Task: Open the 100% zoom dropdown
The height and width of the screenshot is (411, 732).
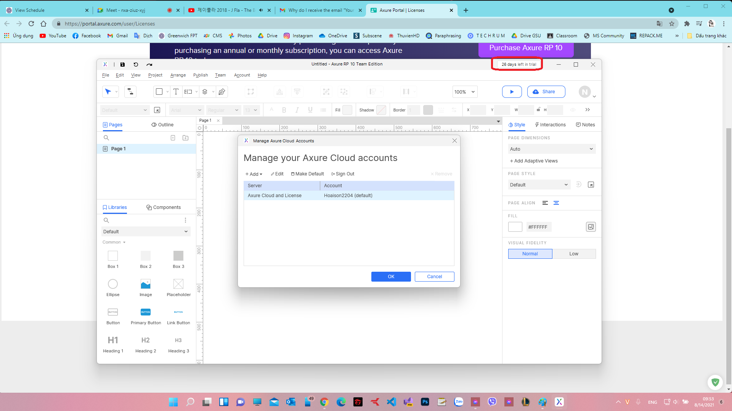Action: pos(465,92)
